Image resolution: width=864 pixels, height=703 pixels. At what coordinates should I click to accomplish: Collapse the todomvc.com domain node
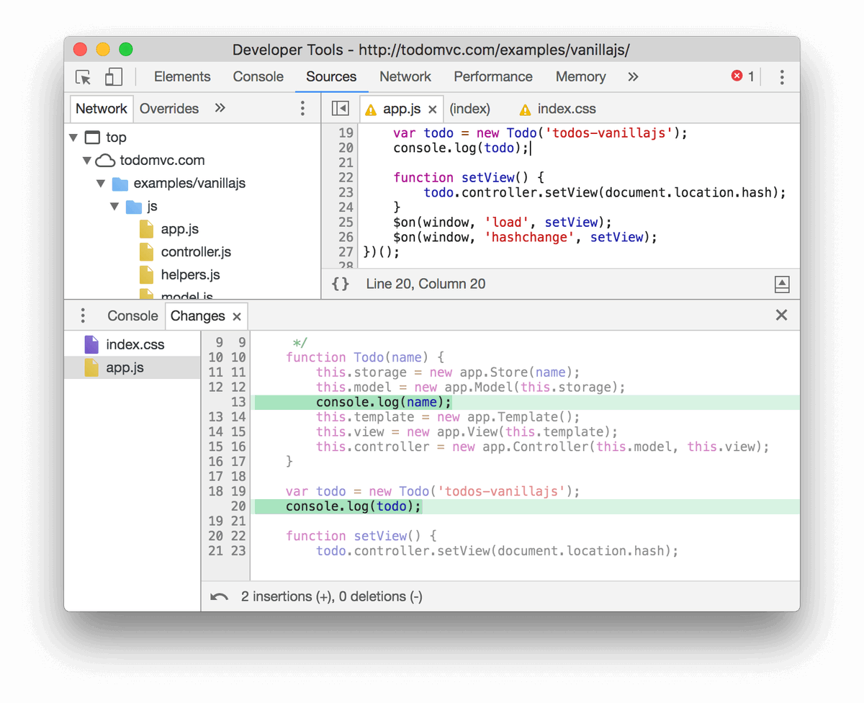[x=87, y=160]
